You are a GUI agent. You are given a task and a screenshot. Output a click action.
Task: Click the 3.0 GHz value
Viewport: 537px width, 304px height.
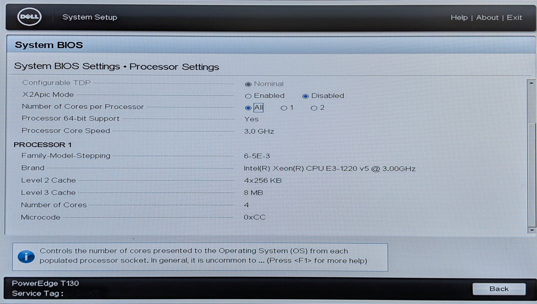(x=259, y=131)
